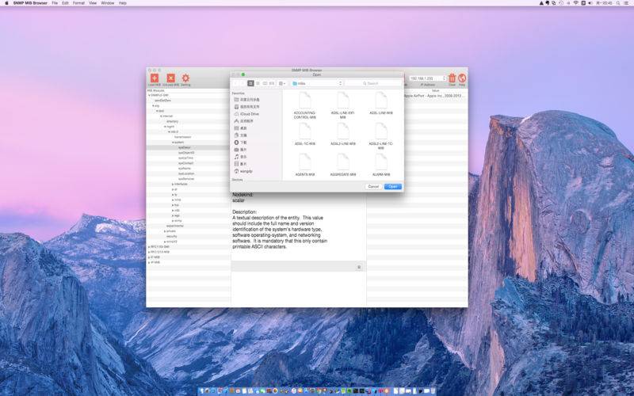Select sysUpTime in the MIB tree

[x=186, y=158]
